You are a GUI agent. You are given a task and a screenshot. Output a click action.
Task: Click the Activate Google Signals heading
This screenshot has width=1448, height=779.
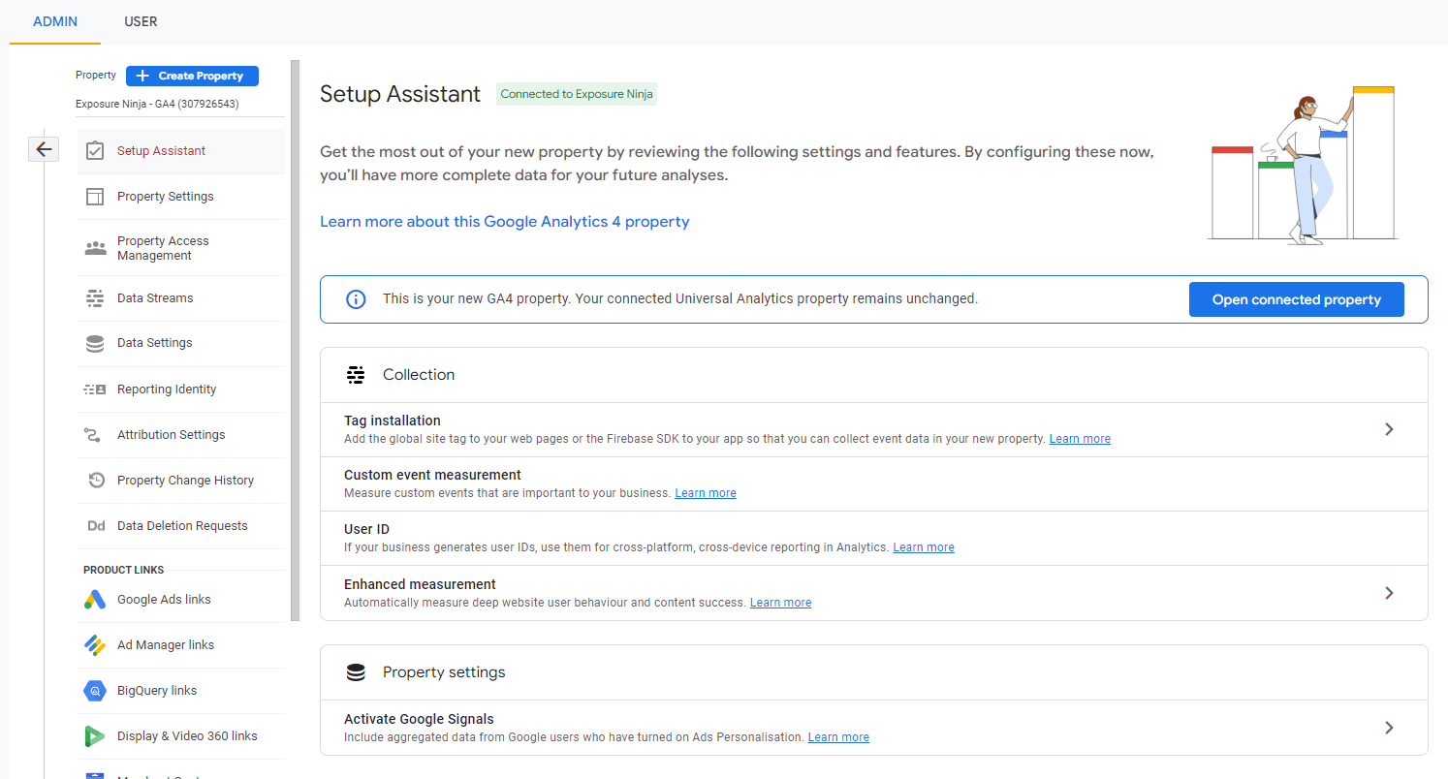[x=419, y=719]
